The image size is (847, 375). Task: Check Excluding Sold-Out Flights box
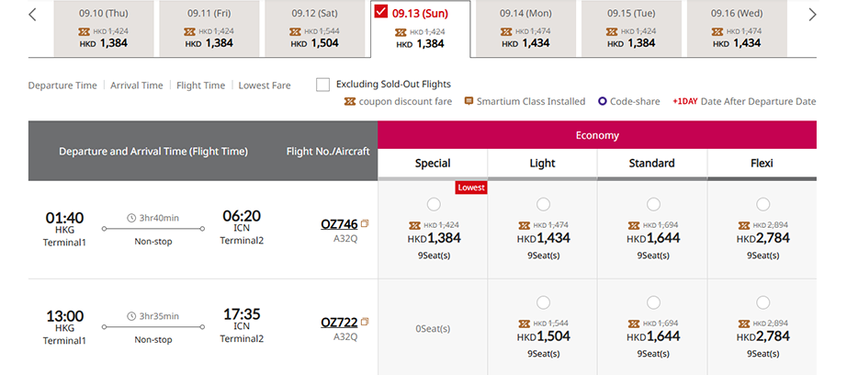click(323, 85)
